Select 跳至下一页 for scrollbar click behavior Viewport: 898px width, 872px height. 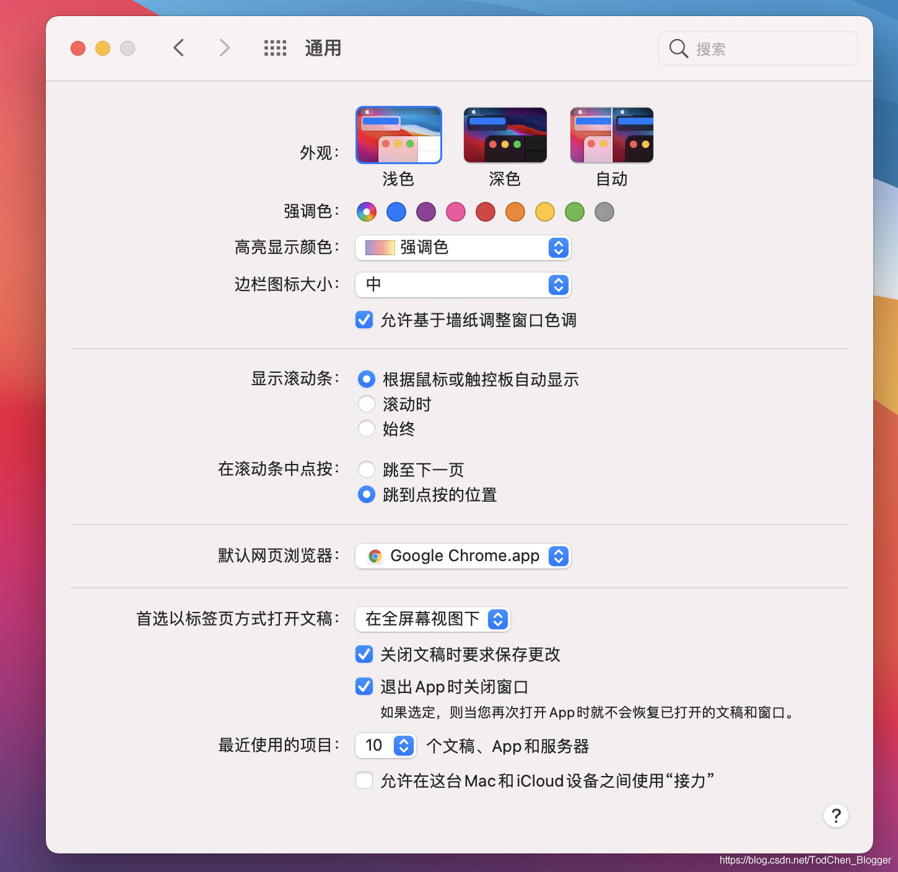pos(367,469)
